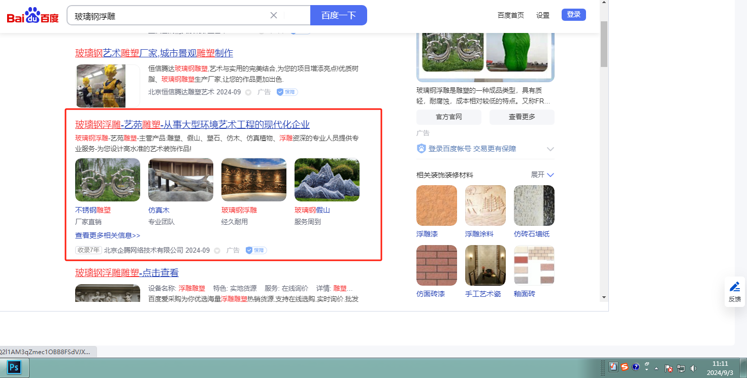Click the volume speaker tray icon
The width and height of the screenshot is (747, 378).
point(693,368)
